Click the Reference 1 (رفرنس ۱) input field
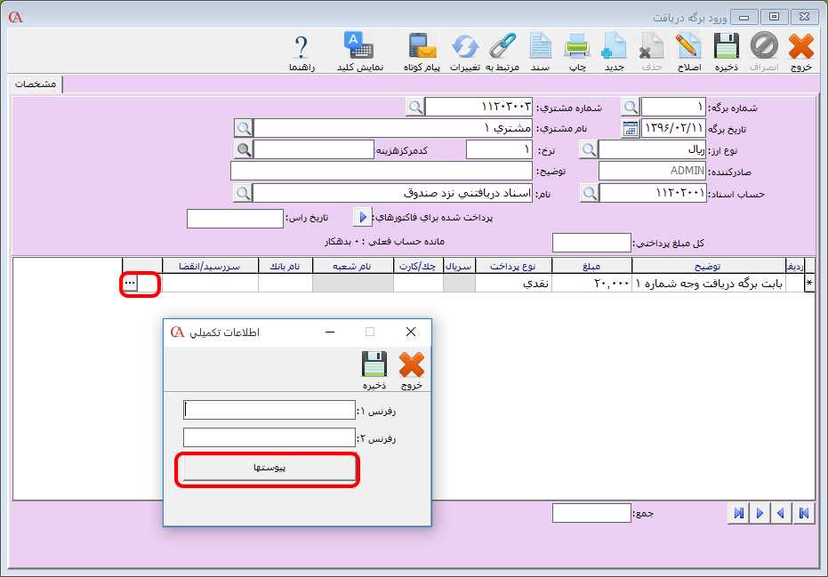This screenshot has height=577, width=828. pos(269,410)
